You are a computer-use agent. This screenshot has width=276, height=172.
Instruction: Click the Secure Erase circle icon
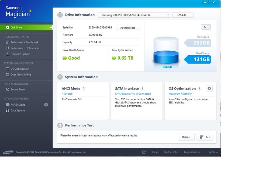8,89
